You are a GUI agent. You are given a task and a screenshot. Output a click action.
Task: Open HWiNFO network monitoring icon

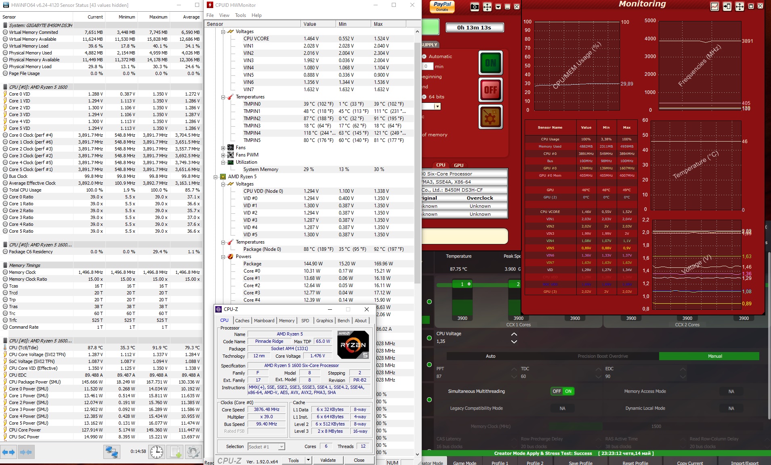[112, 452]
